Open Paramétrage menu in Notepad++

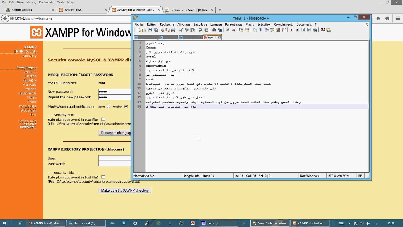234,24
